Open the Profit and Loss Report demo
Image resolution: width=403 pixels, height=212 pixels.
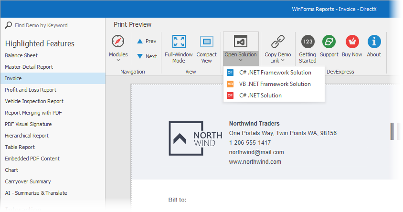point(53,90)
